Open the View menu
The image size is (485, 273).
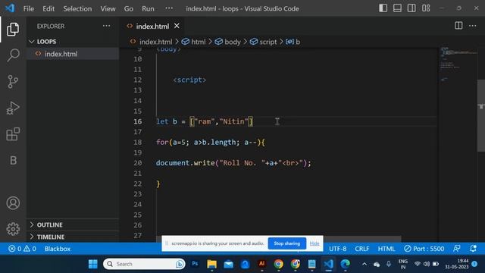(x=108, y=8)
